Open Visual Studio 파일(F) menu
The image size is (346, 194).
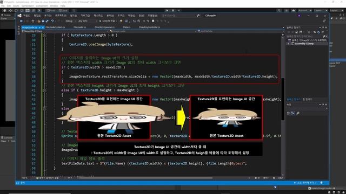pos(26,16)
